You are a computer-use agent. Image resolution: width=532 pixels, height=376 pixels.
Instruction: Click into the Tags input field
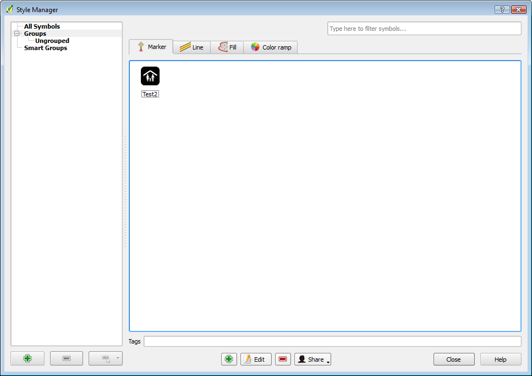tap(332, 341)
